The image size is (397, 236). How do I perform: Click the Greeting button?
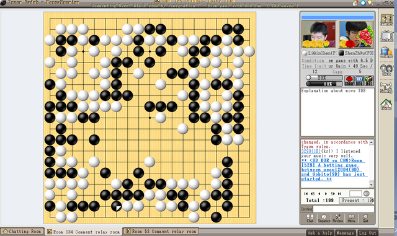306,209
